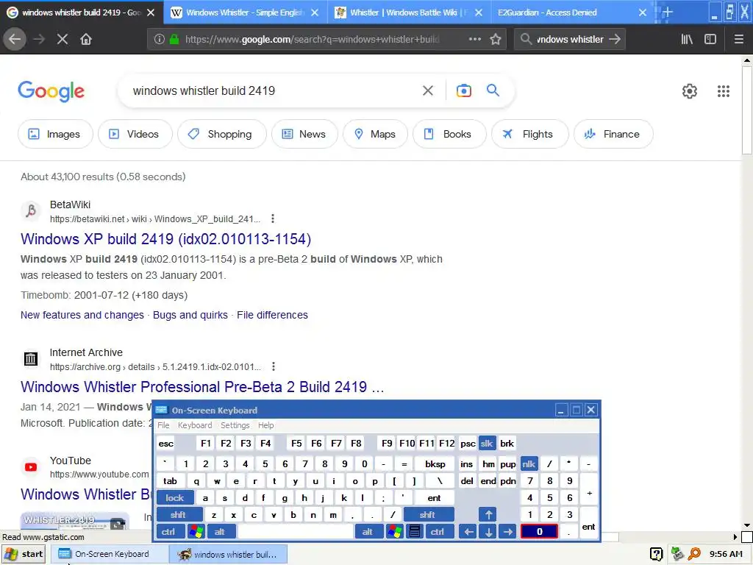Toggle the caps lock key
753x565 pixels.
(175, 498)
